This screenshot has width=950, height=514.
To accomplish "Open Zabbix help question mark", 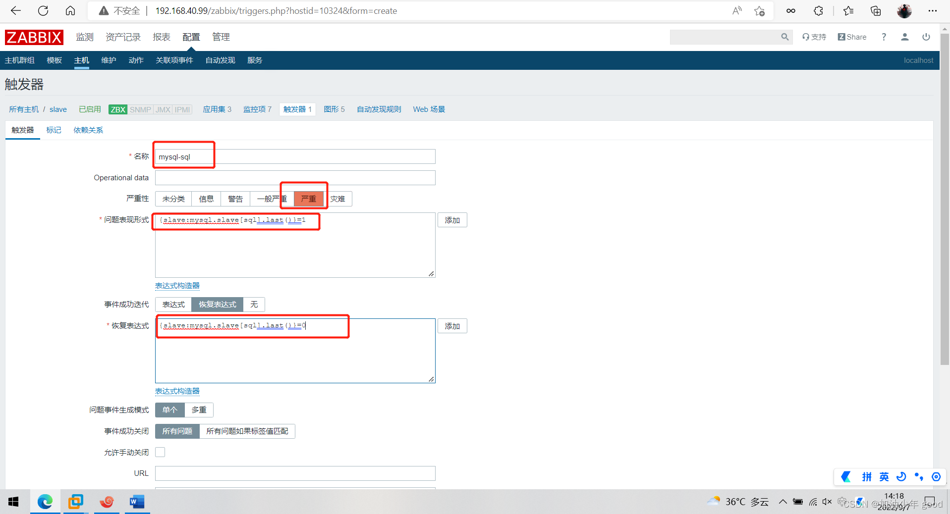I will [884, 37].
